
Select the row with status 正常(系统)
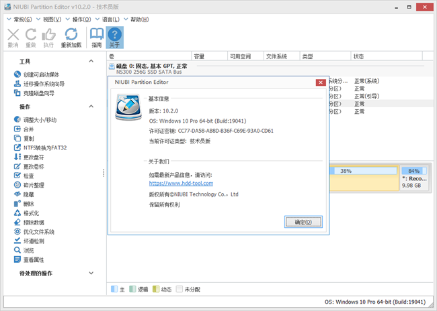point(381,81)
